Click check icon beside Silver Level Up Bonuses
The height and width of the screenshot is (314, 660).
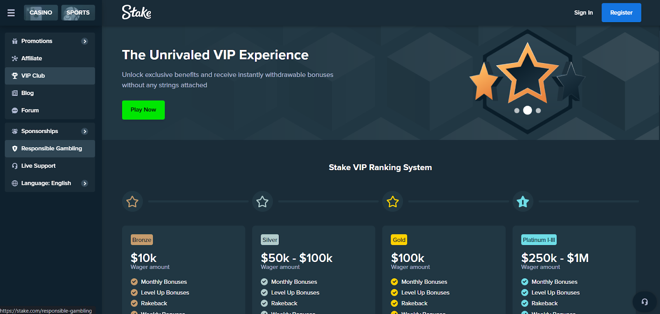(x=264, y=293)
